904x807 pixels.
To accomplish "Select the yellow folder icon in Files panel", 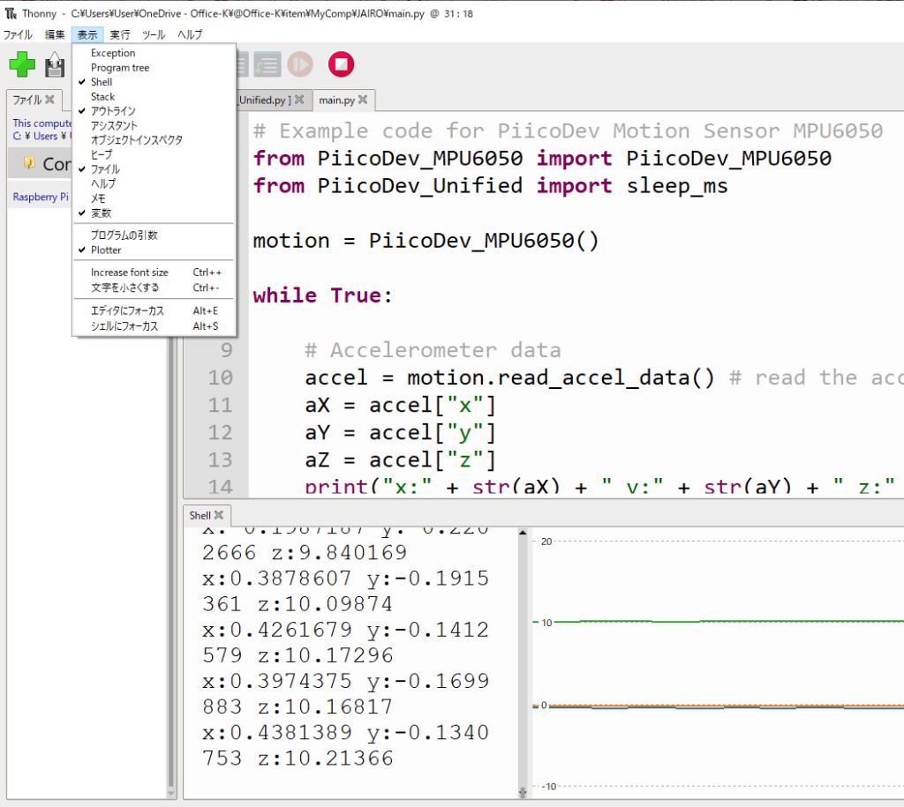I will (29, 163).
